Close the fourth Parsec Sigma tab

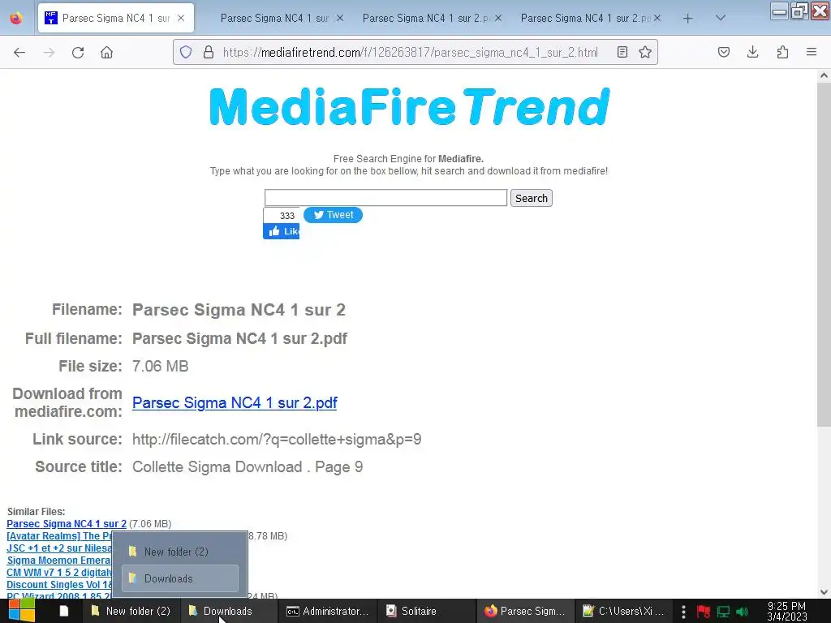657,18
